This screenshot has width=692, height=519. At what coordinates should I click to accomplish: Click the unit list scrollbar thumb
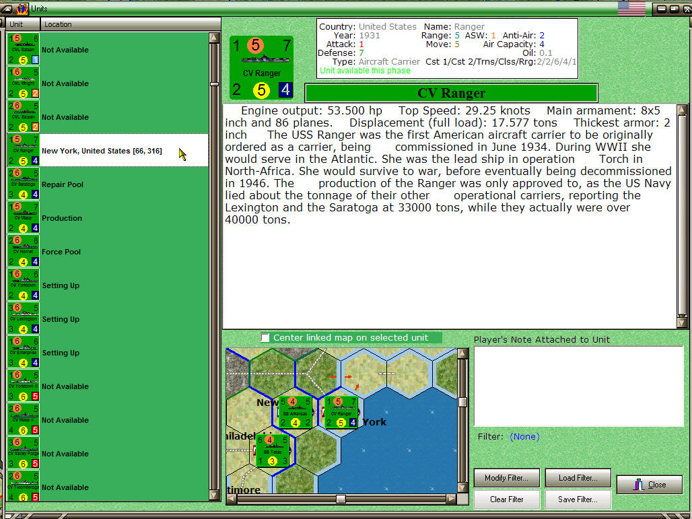point(214,84)
